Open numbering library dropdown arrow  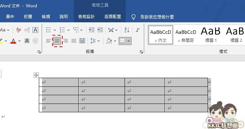(x=68, y=30)
